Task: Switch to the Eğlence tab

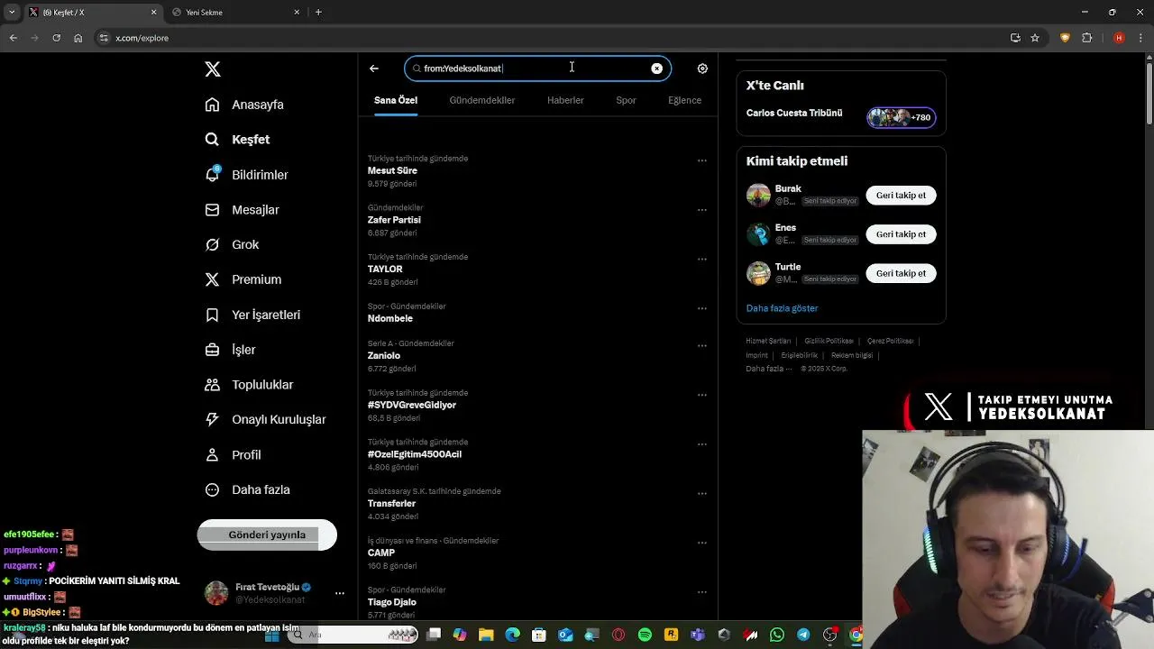Action: click(684, 100)
